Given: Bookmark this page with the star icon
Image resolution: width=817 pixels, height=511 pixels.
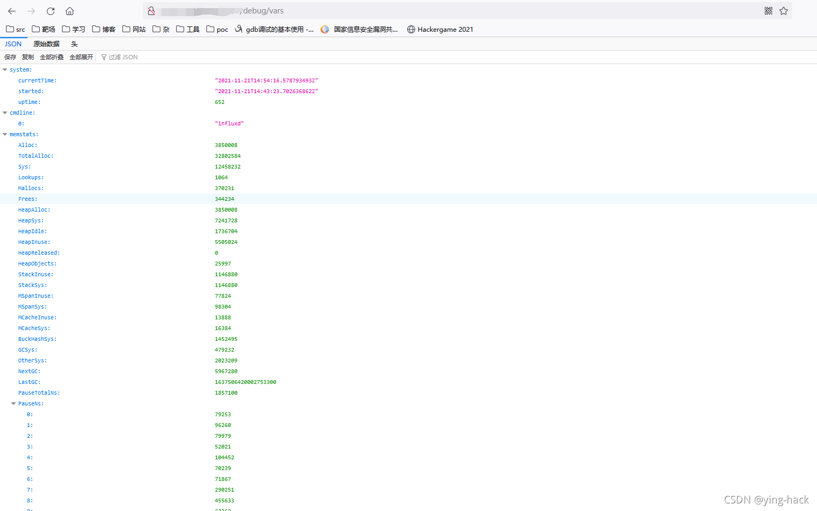Looking at the screenshot, I should pos(784,11).
